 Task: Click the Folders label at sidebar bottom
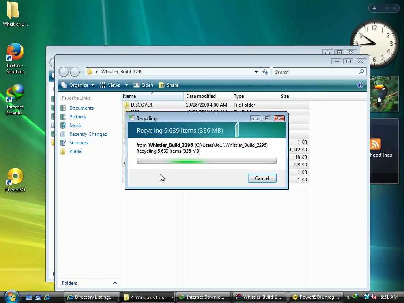pyautogui.click(x=69, y=283)
